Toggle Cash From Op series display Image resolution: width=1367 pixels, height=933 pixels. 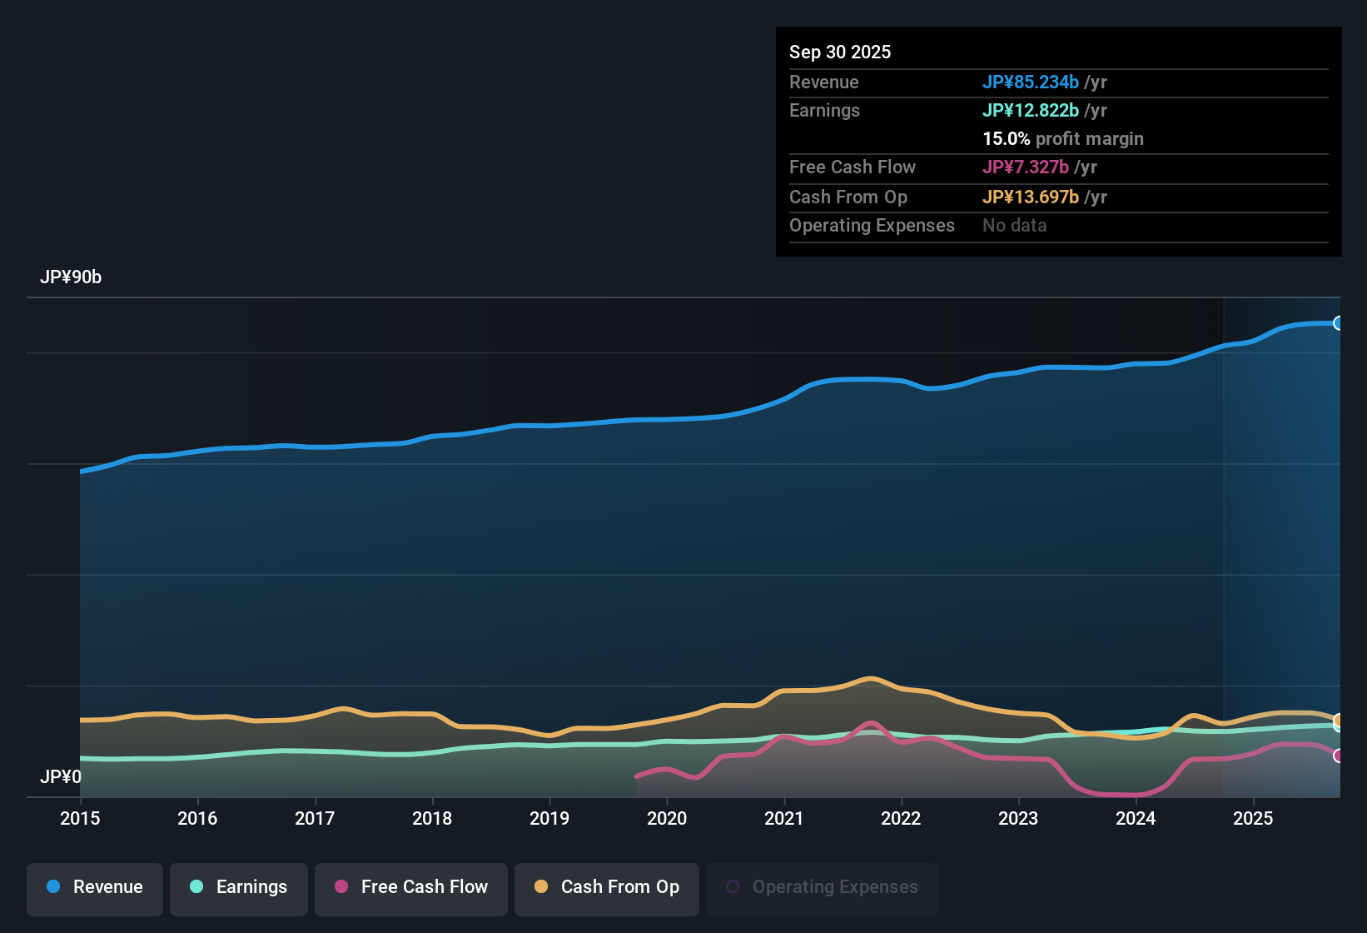click(x=606, y=888)
